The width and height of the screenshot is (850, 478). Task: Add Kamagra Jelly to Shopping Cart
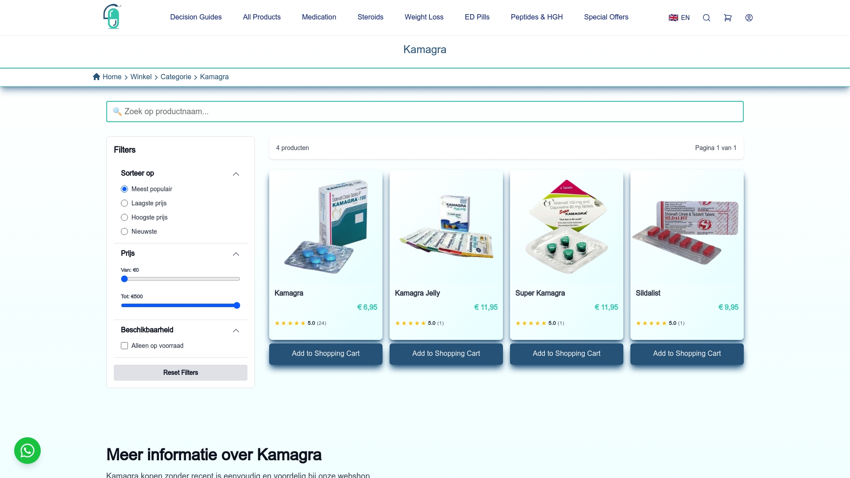point(446,354)
